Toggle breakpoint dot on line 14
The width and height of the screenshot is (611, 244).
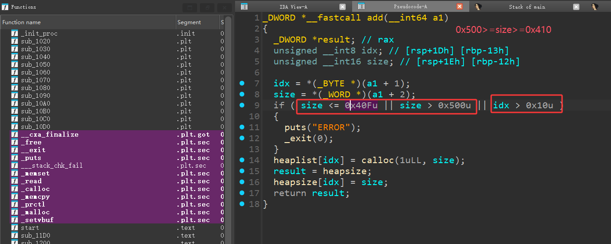point(242,160)
